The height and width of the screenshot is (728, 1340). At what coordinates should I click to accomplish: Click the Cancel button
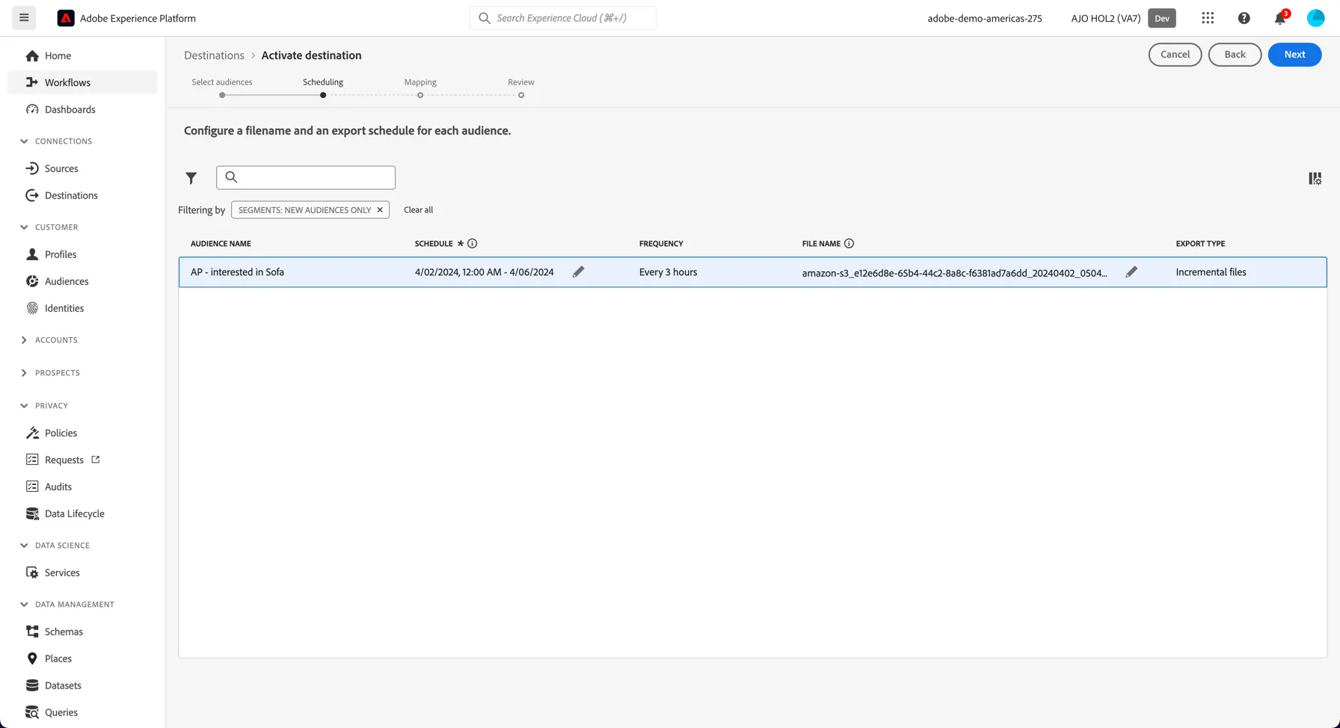tap(1175, 55)
